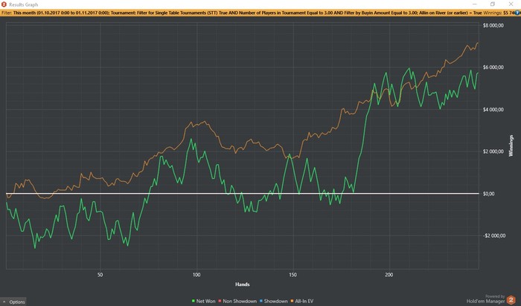
Task: Toggle the All-In EV series in the legend
Action: pos(302,301)
